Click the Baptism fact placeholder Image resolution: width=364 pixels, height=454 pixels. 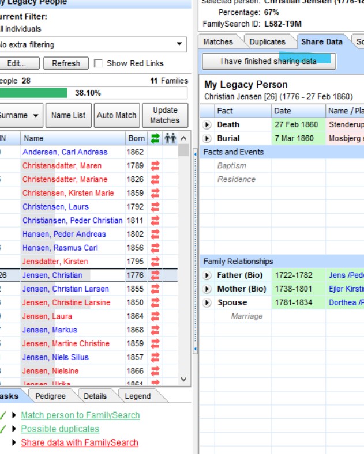coord(232,166)
